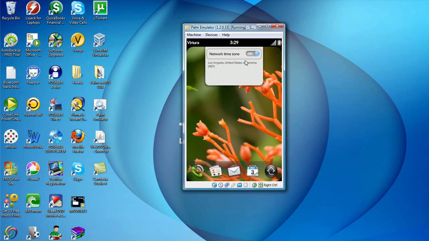The width and height of the screenshot is (429, 241).
Task: Select Ulead DVD MovieFact... desktop icon
Action: [56, 206]
